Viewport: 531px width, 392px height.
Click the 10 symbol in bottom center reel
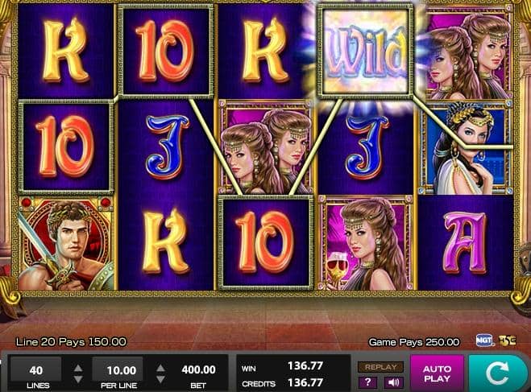pos(266,243)
